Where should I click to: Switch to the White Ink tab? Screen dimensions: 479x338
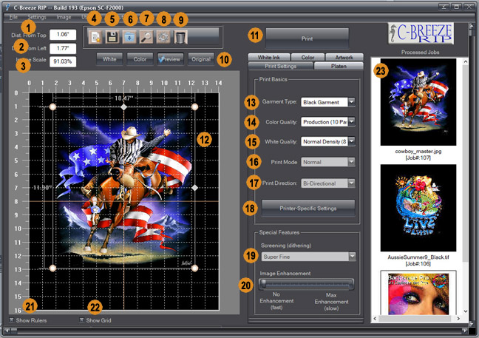coord(269,57)
